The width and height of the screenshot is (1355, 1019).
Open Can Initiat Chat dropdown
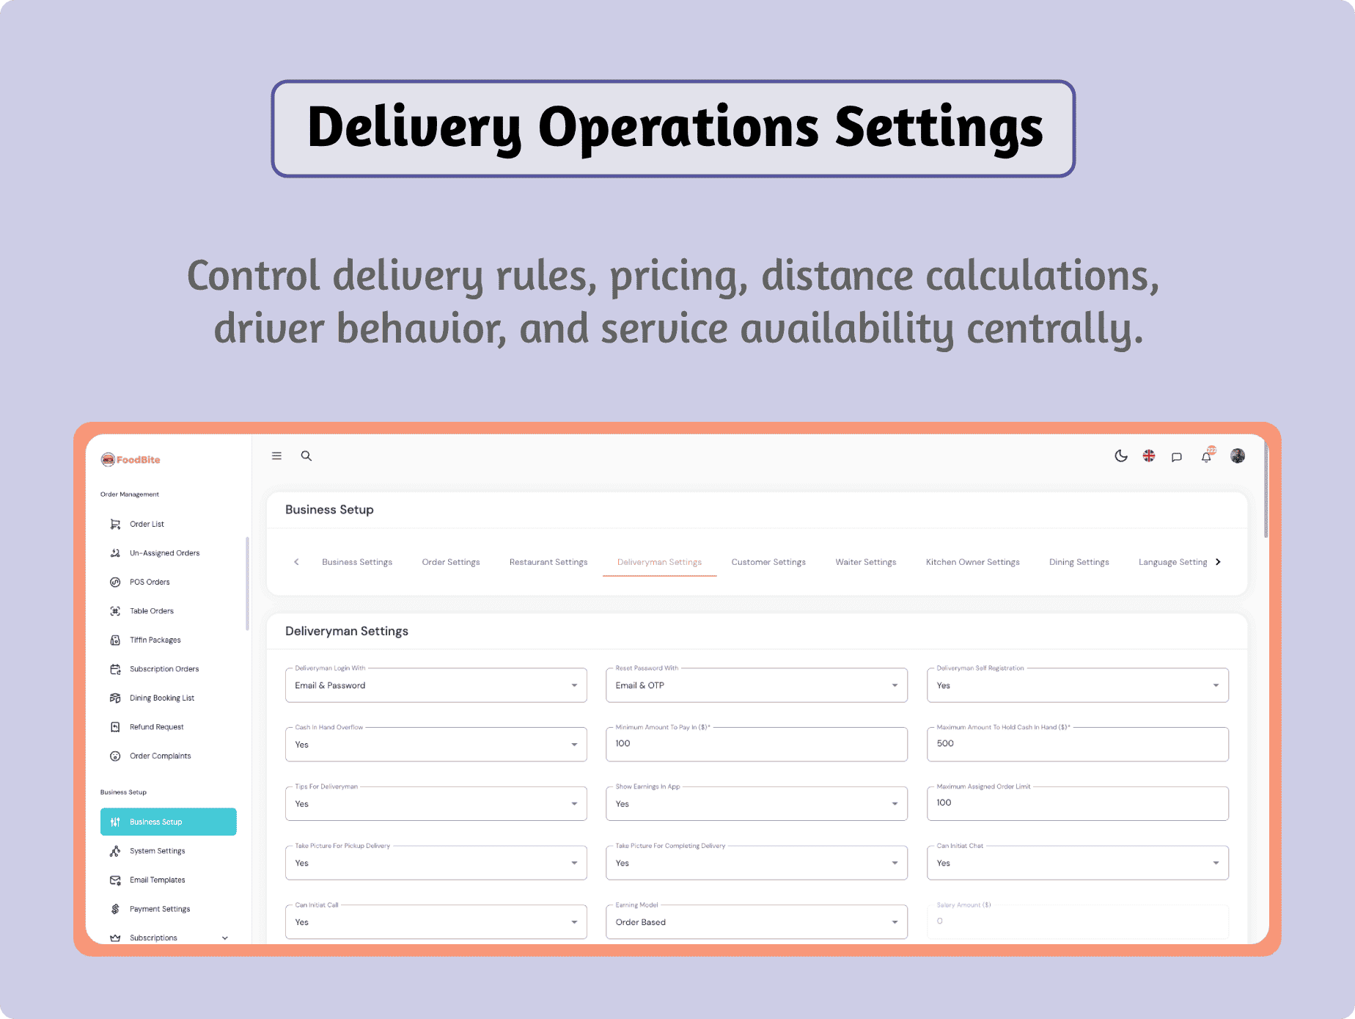pos(1078,863)
